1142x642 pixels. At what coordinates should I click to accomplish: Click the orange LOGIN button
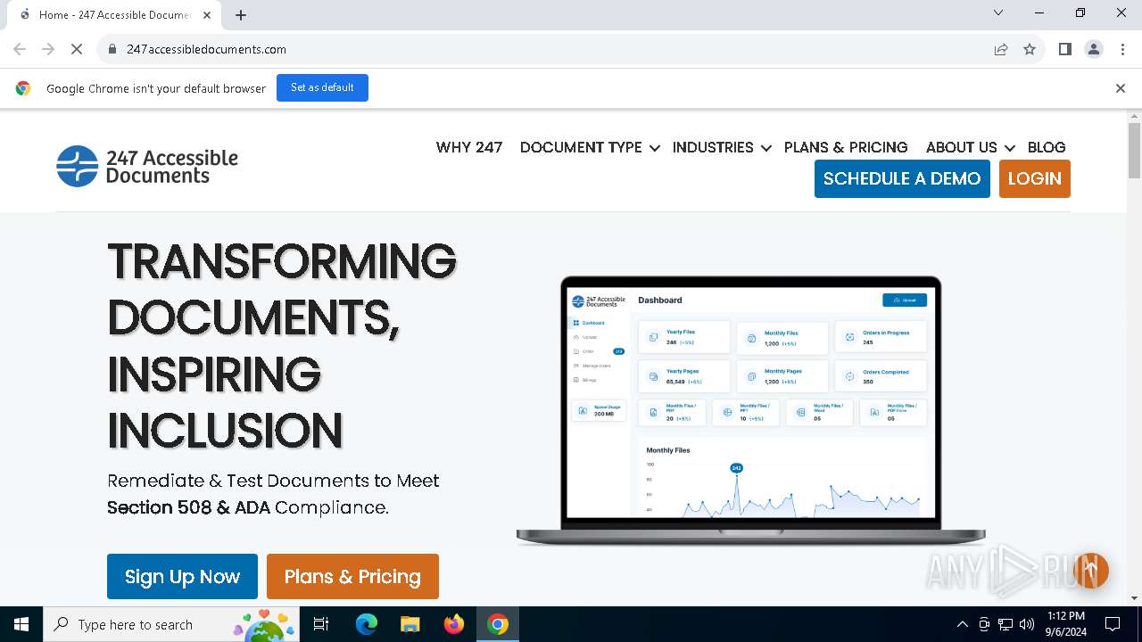point(1035,178)
